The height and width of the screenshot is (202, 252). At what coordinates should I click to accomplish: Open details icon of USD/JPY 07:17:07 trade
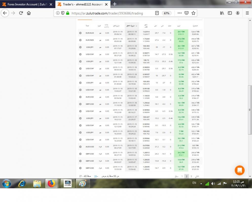click(80, 47)
